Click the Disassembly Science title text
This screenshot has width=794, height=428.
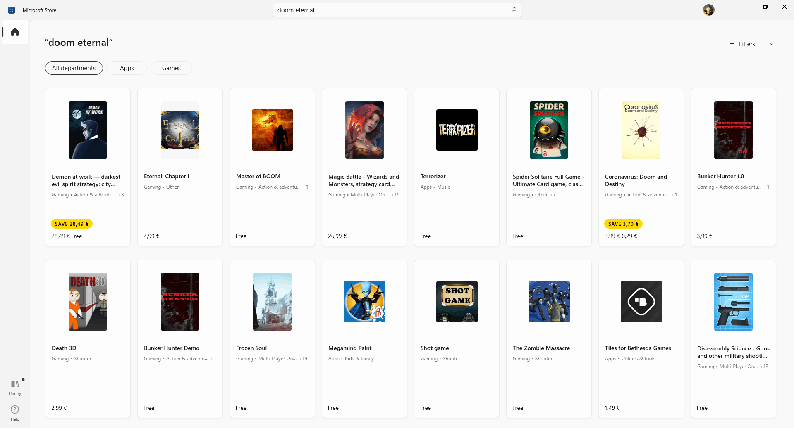coord(733,352)
